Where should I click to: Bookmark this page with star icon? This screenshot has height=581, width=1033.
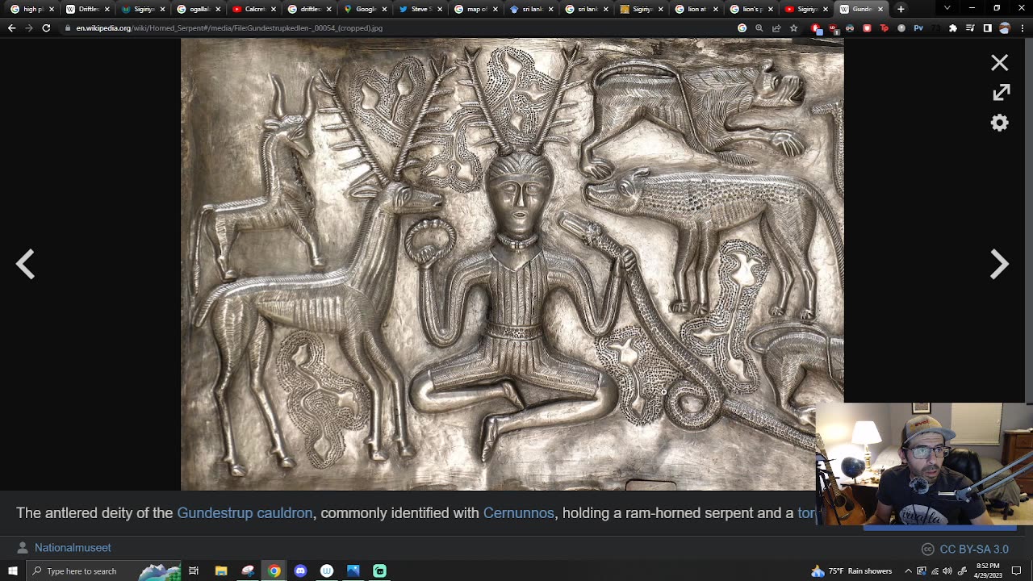click(x=794, y=28)
